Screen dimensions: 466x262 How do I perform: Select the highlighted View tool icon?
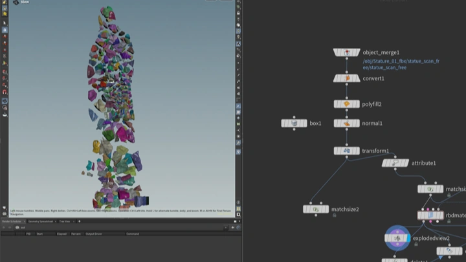click(5, 101)
